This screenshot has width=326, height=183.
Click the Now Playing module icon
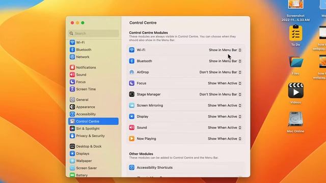(131, 139)
